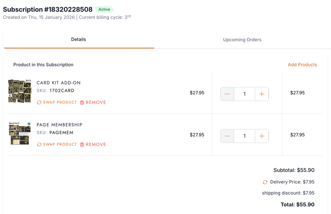Increase Page Membership quantity

(x=261, y=136)
